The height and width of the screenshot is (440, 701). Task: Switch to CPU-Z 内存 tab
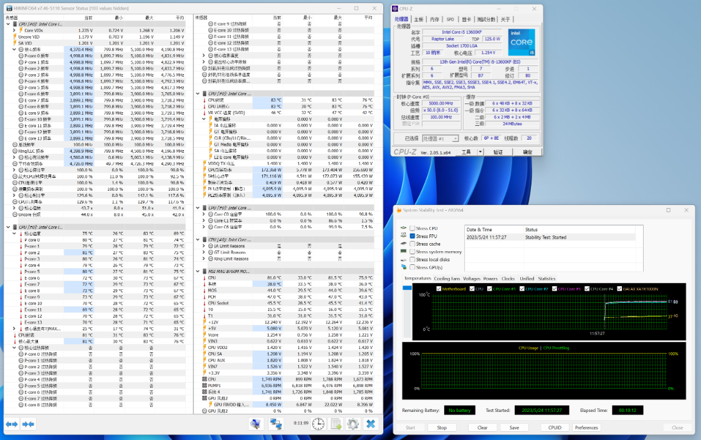point(434,19)
